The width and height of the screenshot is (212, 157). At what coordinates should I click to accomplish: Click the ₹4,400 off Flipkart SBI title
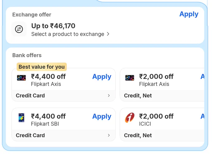tap(48, 116)
